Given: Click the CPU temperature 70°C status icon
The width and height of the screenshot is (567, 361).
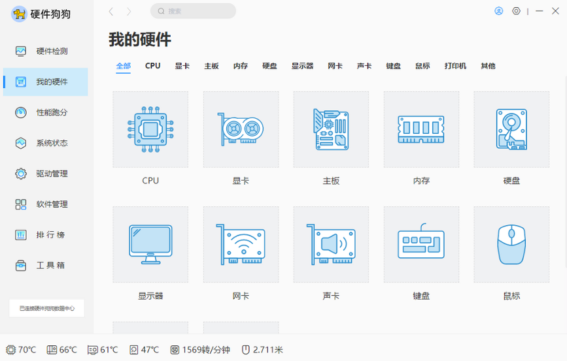Looking at the screenshot, I should click(11, 350).
